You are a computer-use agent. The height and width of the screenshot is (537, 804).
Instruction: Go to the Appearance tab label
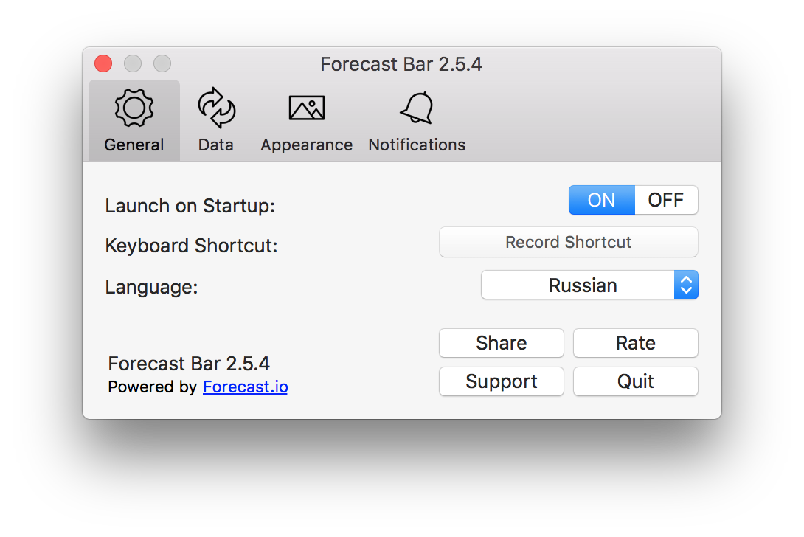coord(307,145)
